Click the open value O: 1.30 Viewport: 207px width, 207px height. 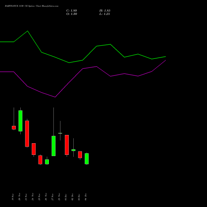click(72, 14)
